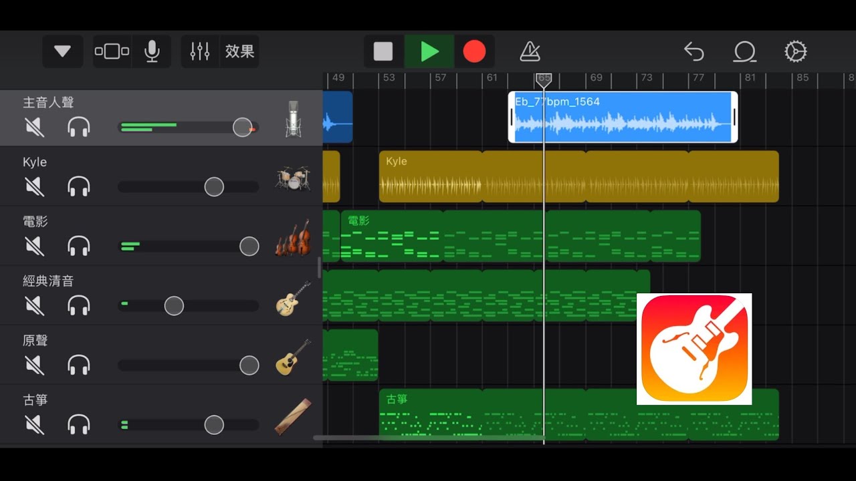Image resolution: width=856 pixels, height=481 pixels.
Task: Adjust the Kyle track volume slider knob
Action: click(214, 186)
